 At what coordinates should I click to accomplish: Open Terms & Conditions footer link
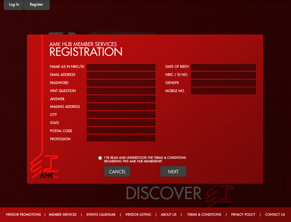pos(204,214)
